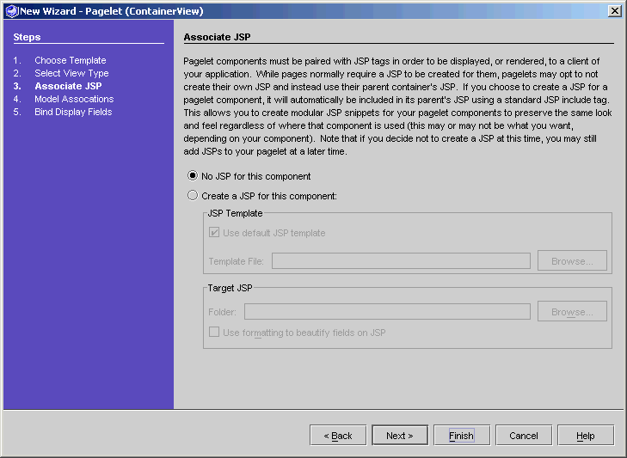Click the 'Steps' heading in sidebar
The width and height of the screenshot is (627, 458).
[27, 37]
